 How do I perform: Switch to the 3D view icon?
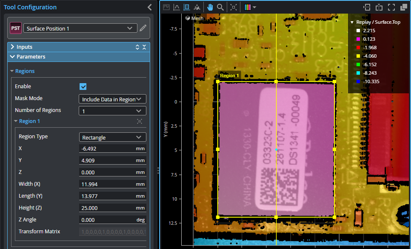197,7
